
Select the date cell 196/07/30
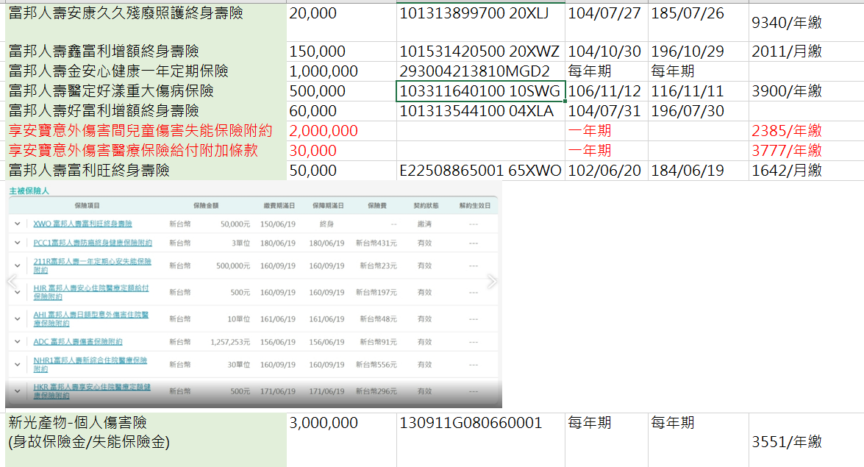pos(699,111)
